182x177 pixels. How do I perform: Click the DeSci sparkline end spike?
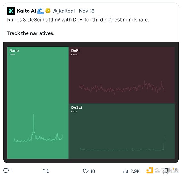coord(164,143)
